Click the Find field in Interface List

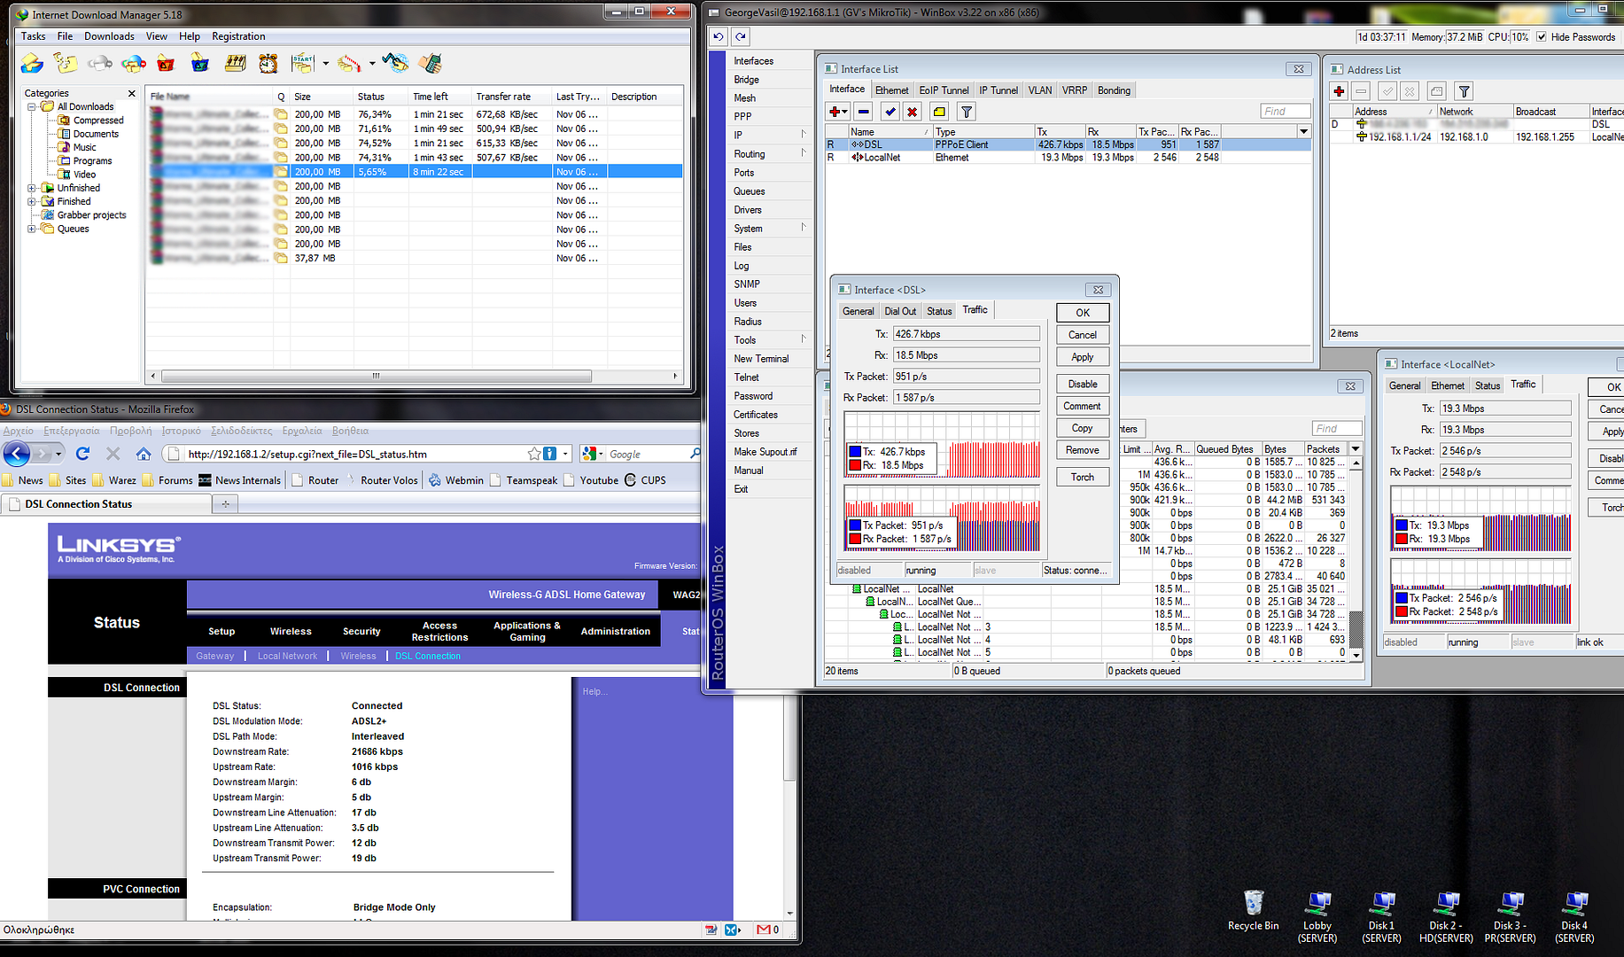click(x=1285, y=111)
